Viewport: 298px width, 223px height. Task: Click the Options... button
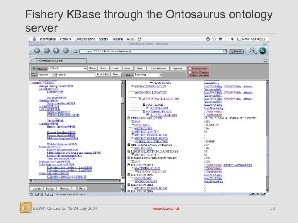coord(178,69)
